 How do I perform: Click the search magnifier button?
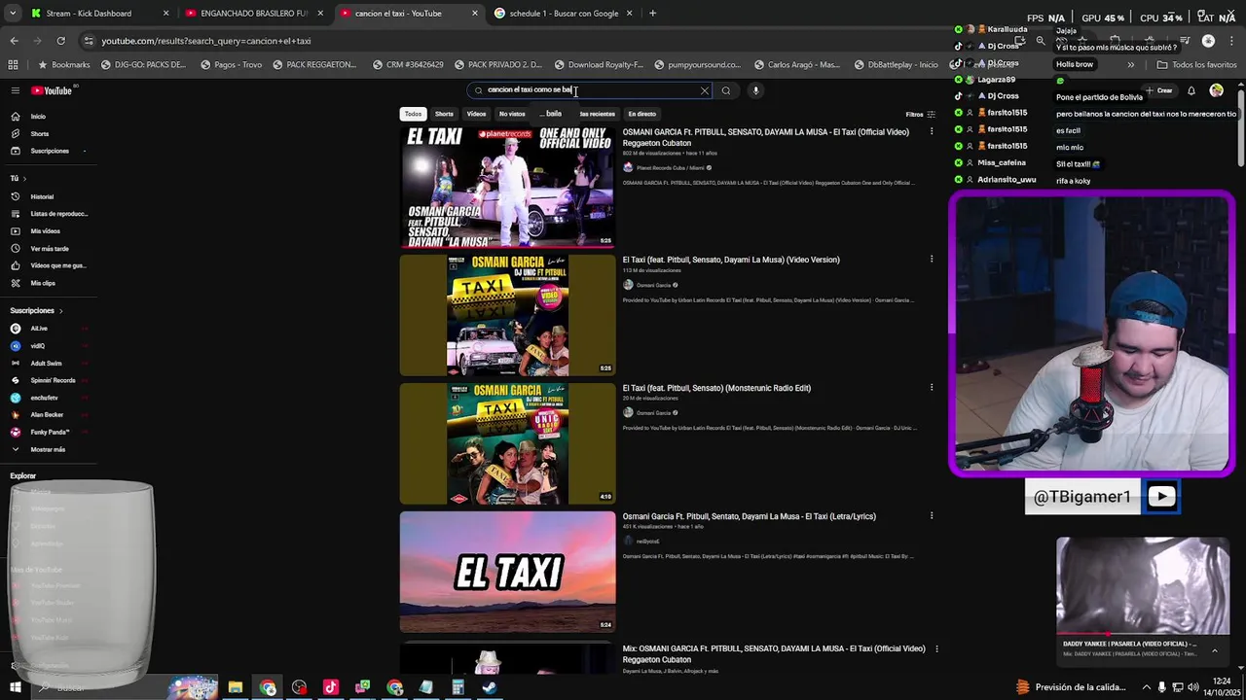pyautogui.click(x=726, y=90)
